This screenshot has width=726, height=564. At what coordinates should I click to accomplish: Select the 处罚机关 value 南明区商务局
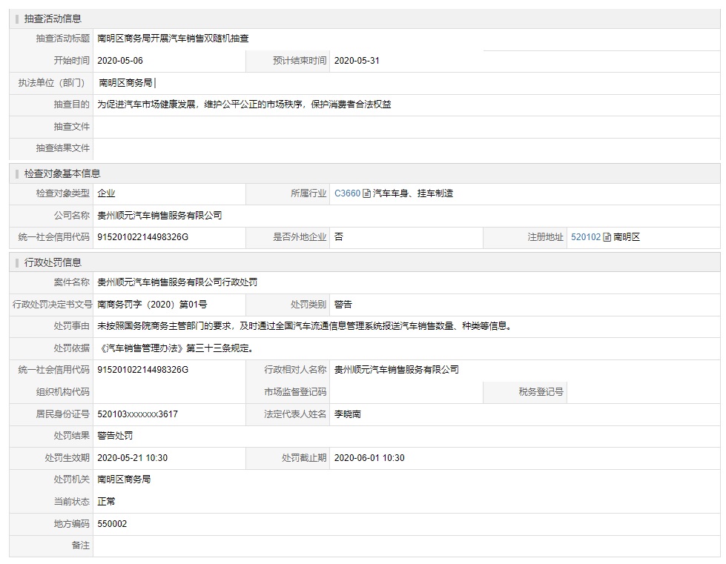click(x=124, y=480)
